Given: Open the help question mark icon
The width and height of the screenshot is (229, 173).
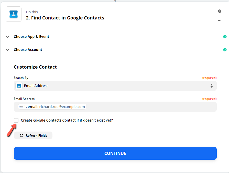Looking at the screenshot, I should pyautogui.click(x=220, y=11).
